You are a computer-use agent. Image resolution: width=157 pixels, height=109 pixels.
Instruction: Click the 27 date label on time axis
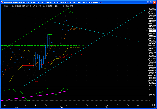tap(97, 105)
